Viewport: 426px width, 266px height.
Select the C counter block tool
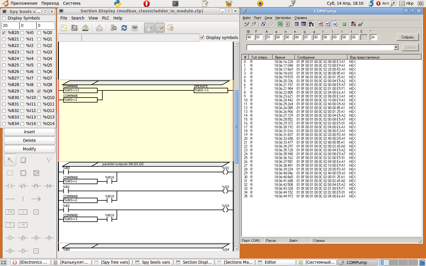(x=23, y=212)
